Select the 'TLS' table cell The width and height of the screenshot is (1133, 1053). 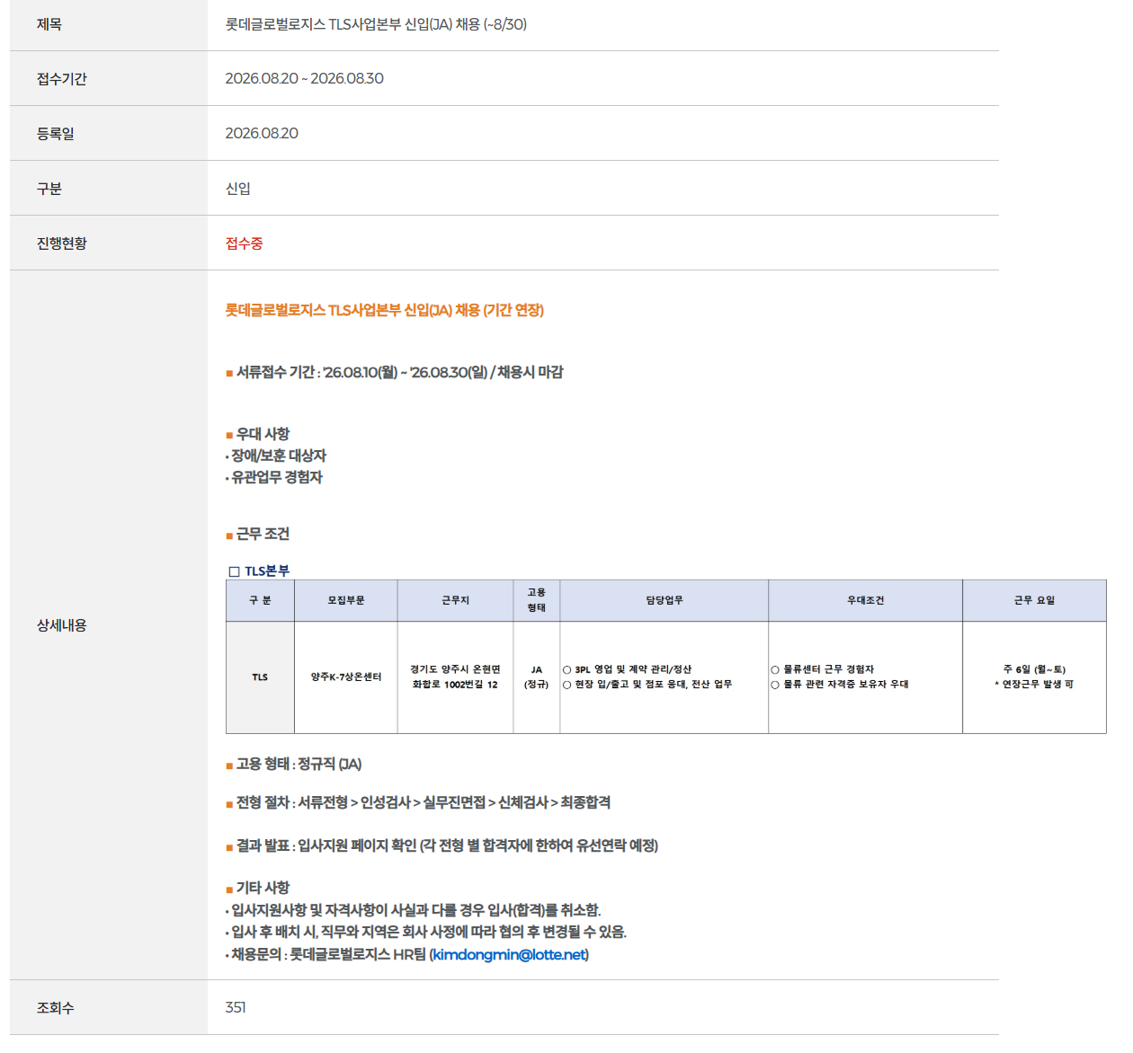[x=260, y=677]
